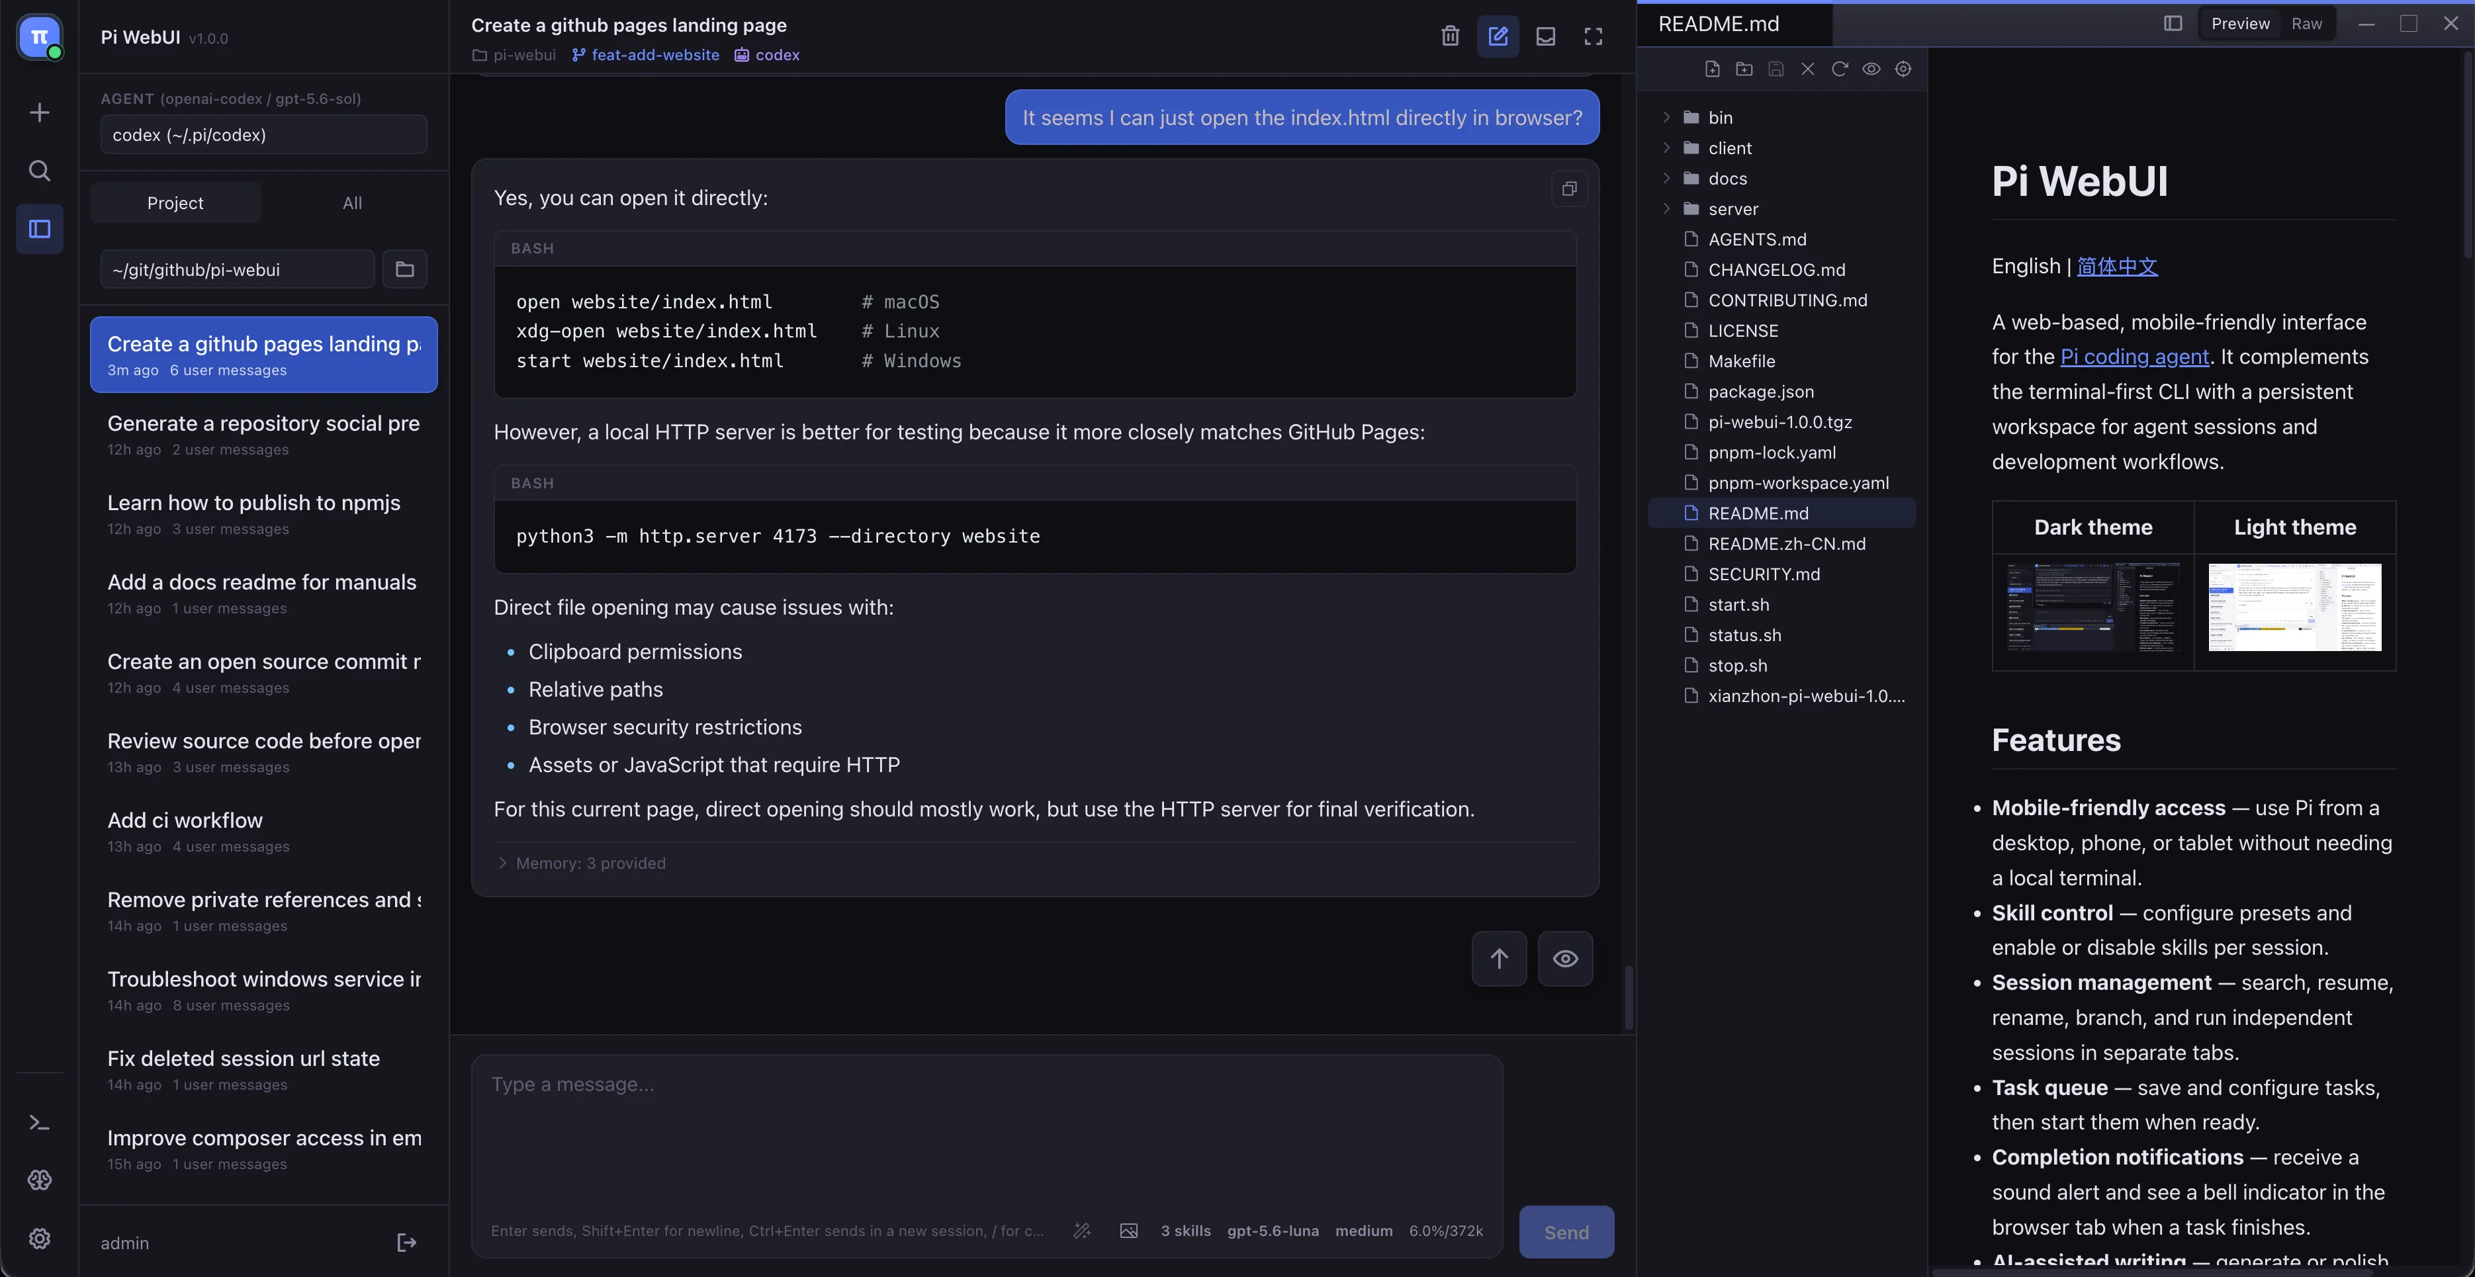Expand the docs folder
This screenshot has height=1277, width=2475.
[x=1781, y=179]
